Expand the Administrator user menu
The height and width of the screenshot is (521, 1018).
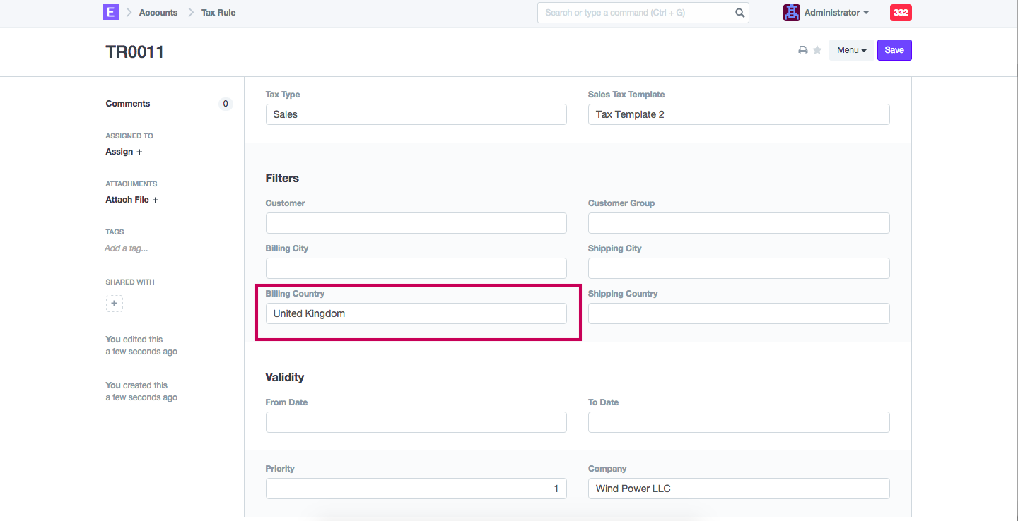(x=836, y=13)
